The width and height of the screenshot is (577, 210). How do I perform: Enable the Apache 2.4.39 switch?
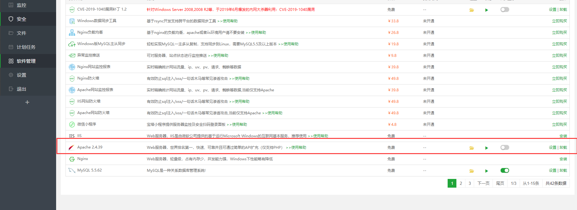pos(505,148)
